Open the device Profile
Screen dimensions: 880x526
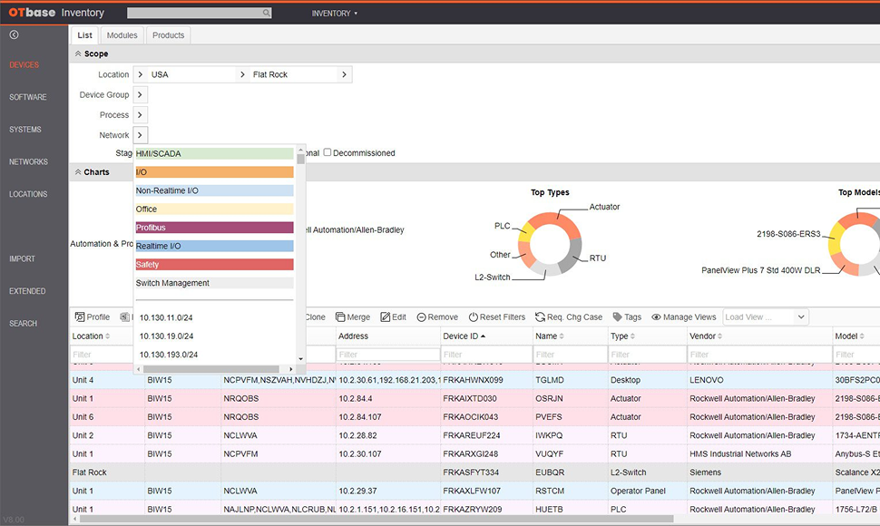93,317
